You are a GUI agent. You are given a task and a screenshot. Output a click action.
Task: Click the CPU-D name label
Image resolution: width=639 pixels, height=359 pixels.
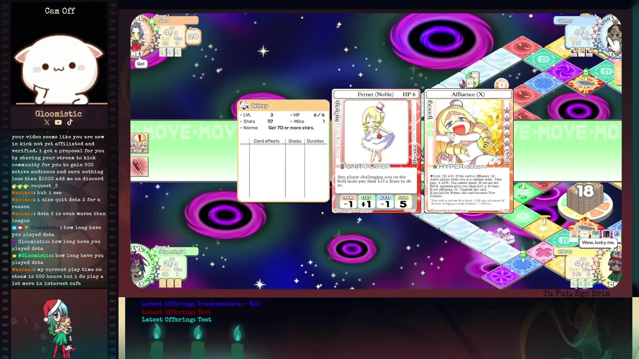566,252
